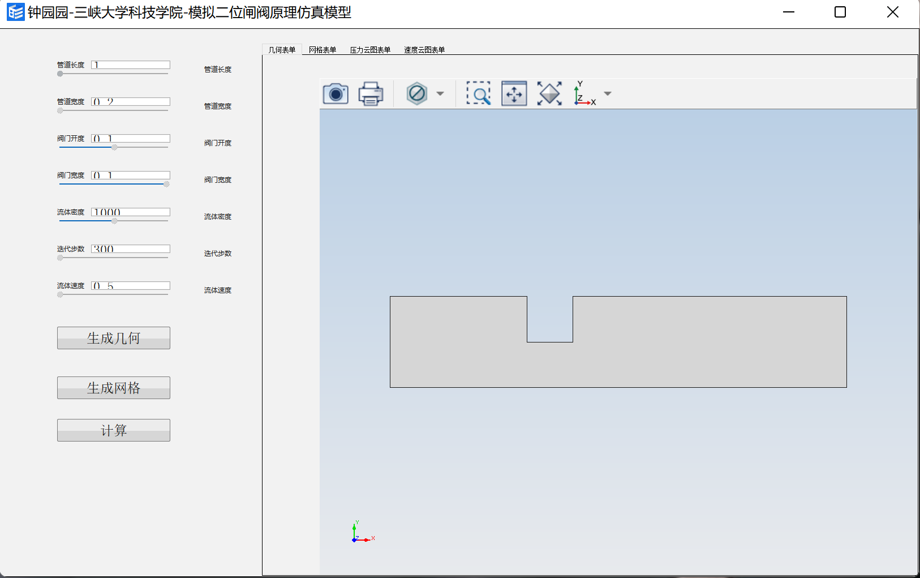Click the 生成网格 button

(114, 388)
